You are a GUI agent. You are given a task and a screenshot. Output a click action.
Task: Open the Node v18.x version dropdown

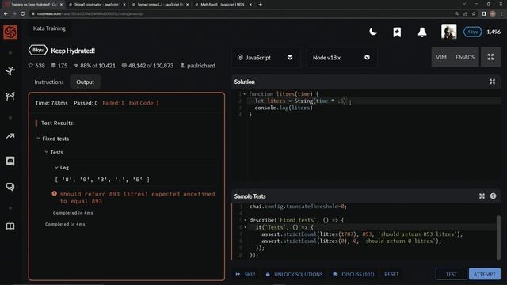341,57
